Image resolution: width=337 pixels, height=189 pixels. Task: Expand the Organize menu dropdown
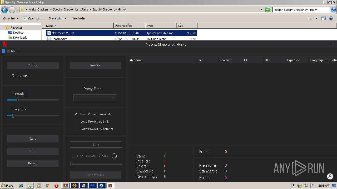(x=18, y=18)
